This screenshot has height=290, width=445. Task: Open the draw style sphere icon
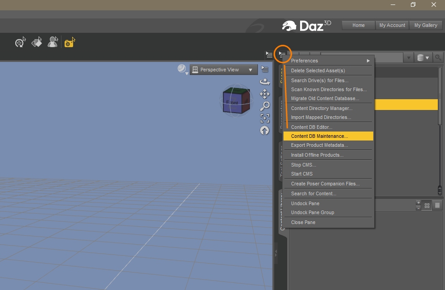click(x=182, y=69)
